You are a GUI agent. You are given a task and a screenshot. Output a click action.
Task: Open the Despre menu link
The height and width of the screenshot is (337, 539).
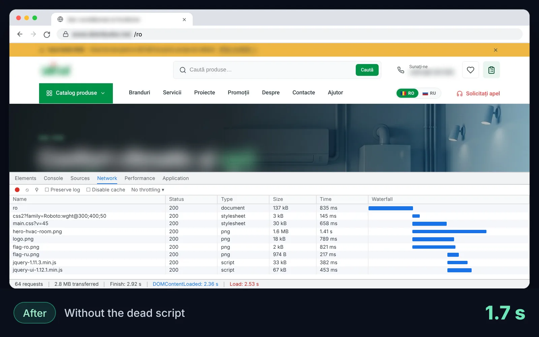click(271, 93)
